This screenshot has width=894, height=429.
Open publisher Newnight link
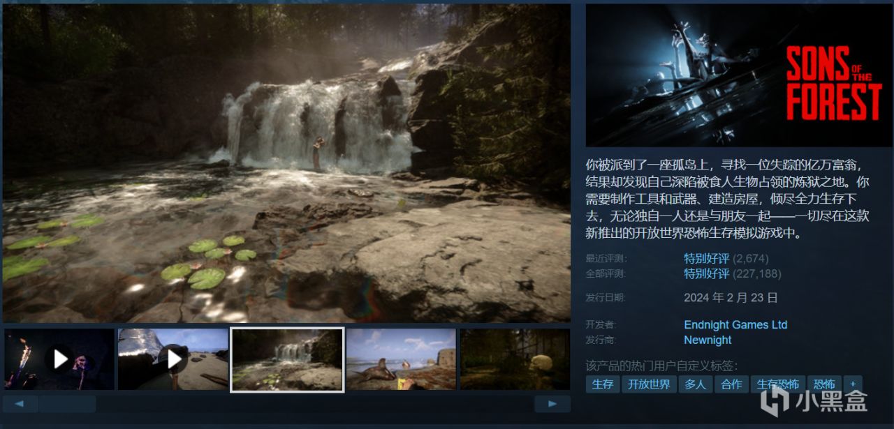coord(708,340)
